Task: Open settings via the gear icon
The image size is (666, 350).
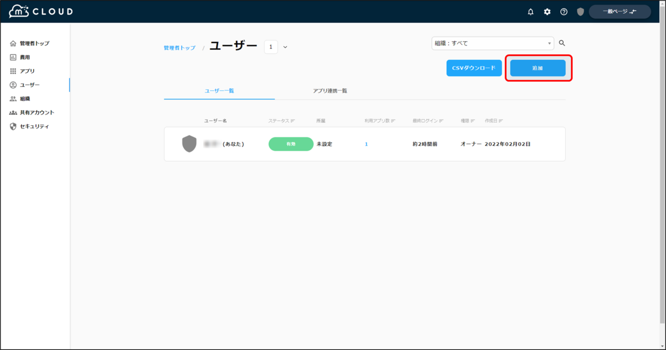Action: [x=547, y=12]
